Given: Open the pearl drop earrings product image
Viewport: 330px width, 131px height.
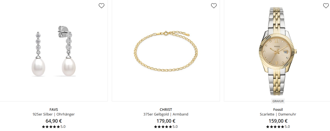Looking at the screenshot, I should pyautogui.click(x=54, y=51).
